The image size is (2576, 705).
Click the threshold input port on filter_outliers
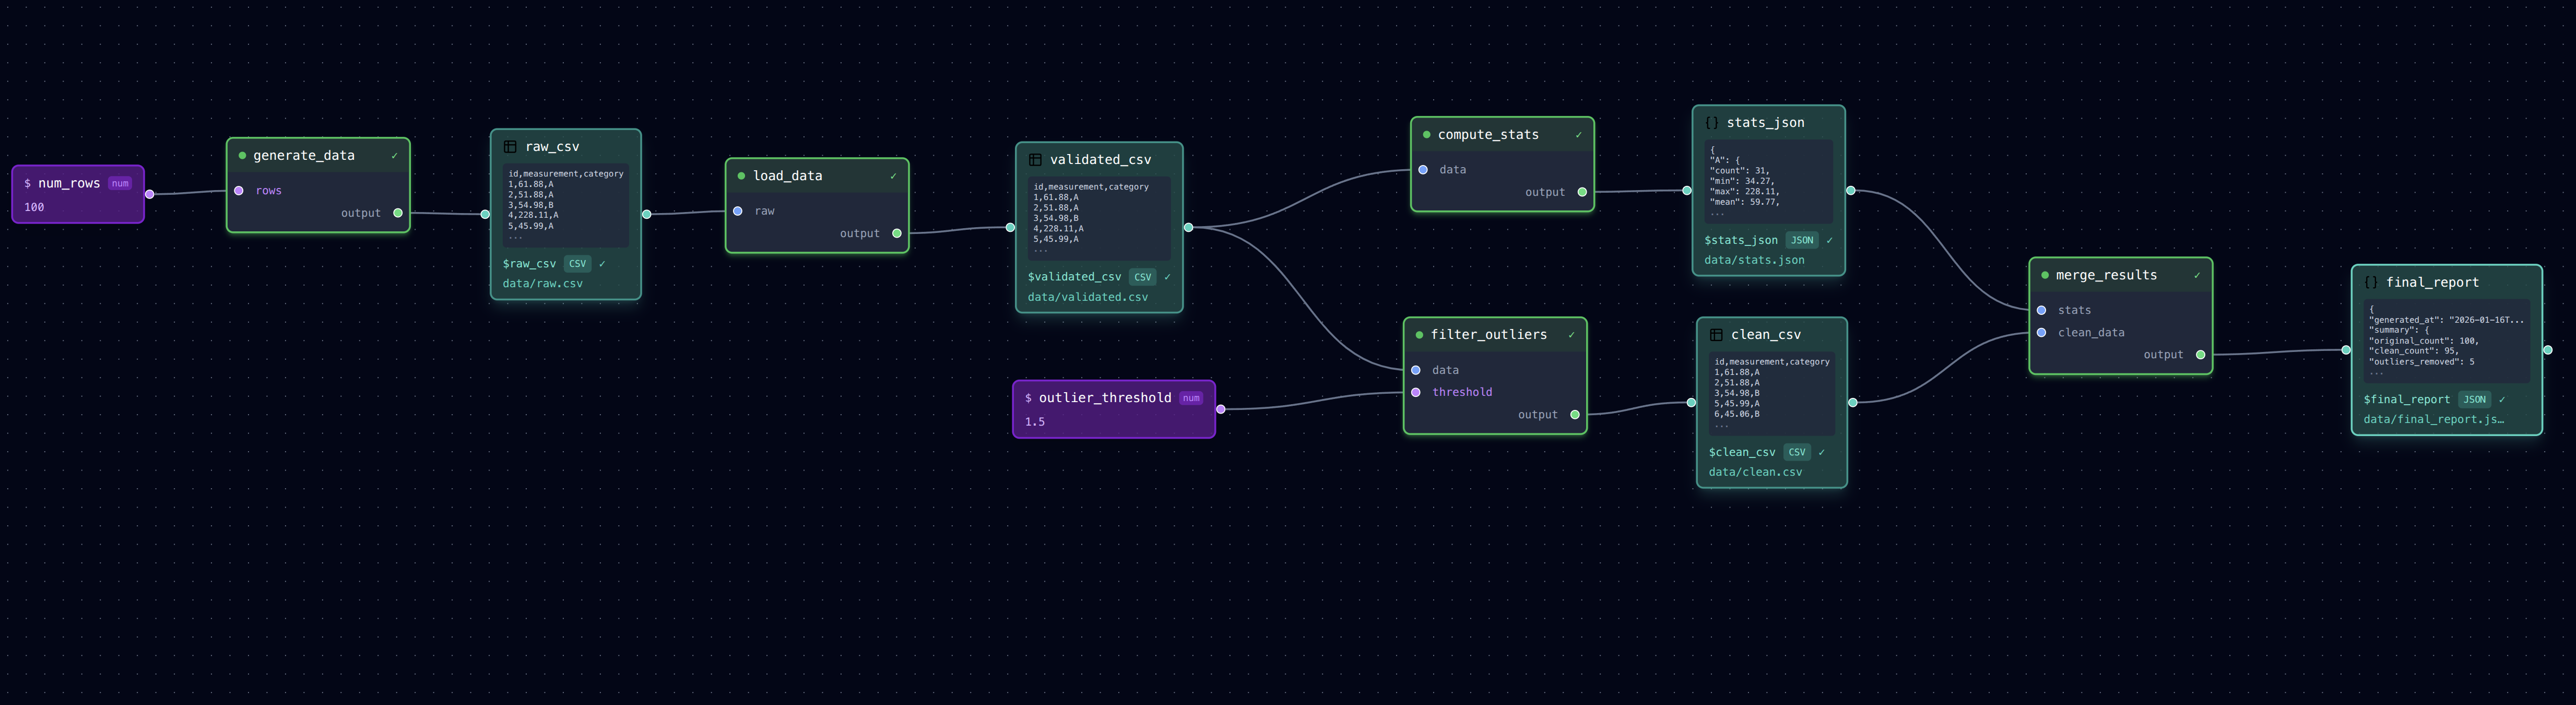[x=1415, y=392]
